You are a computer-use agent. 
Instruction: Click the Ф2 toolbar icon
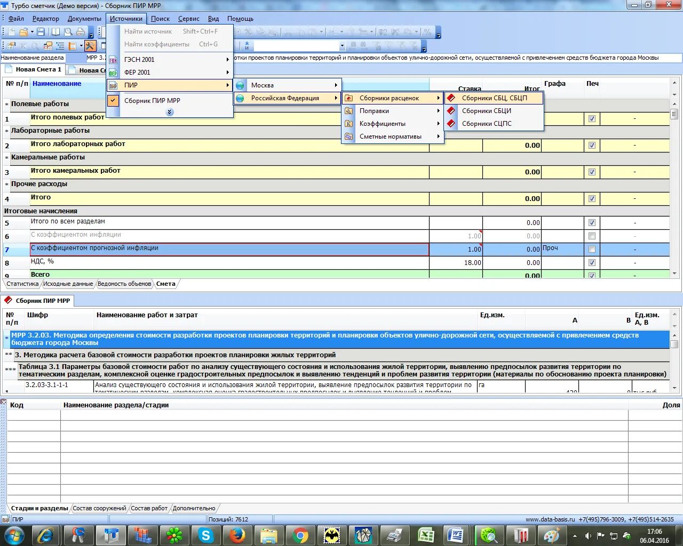tap(383, 32)
